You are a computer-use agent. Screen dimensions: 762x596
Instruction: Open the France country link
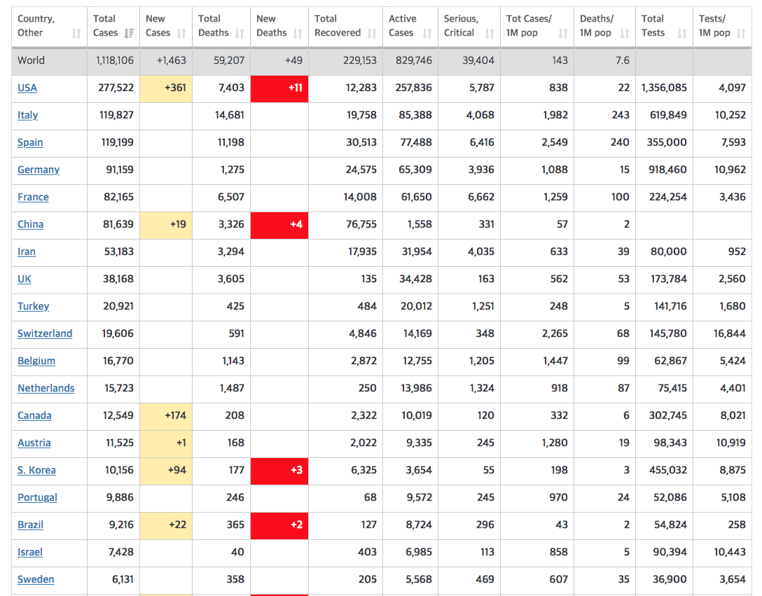(33, 197)
